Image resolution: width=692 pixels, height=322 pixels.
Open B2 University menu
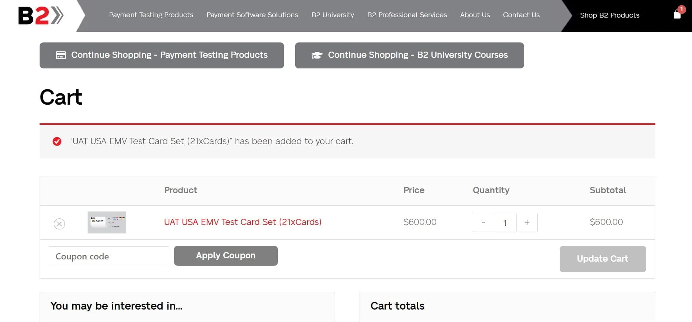pos(333,15)
